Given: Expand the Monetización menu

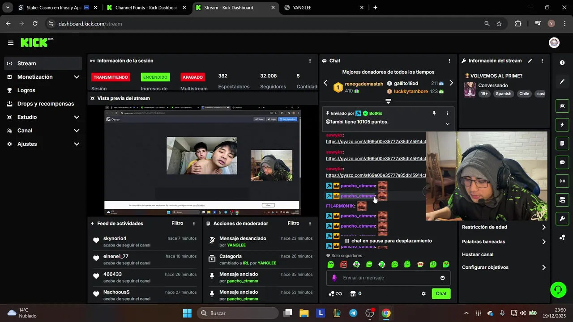Looking at the screenshot, I should tap(43, 77).
